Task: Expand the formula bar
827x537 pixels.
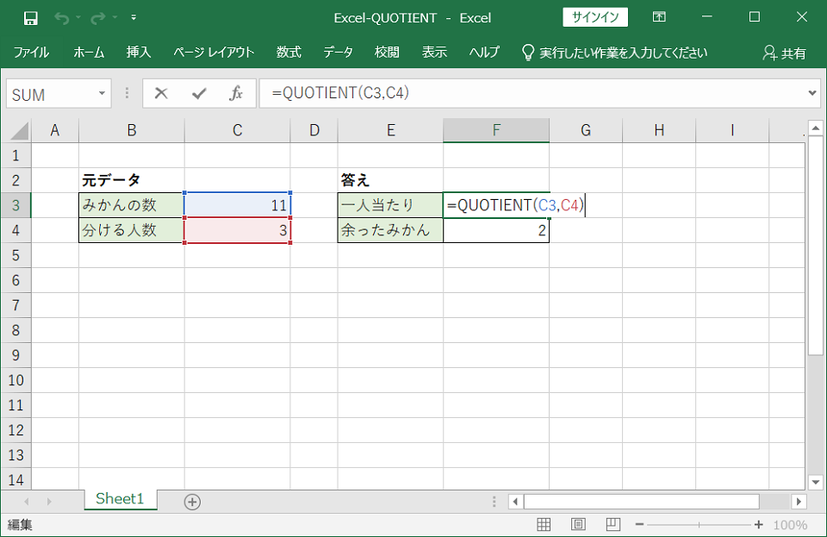Action: (x=813, y=93)
